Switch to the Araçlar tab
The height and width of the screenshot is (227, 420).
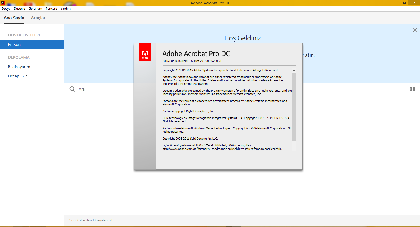(x=38, y=18)
